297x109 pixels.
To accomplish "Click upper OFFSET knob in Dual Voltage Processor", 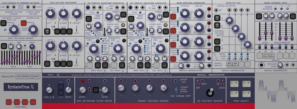I will tap(76, 13).
